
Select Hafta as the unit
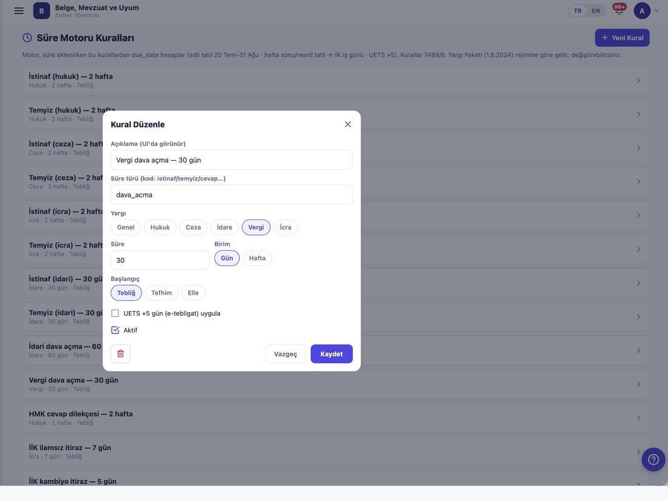click(x=257, y=258)
